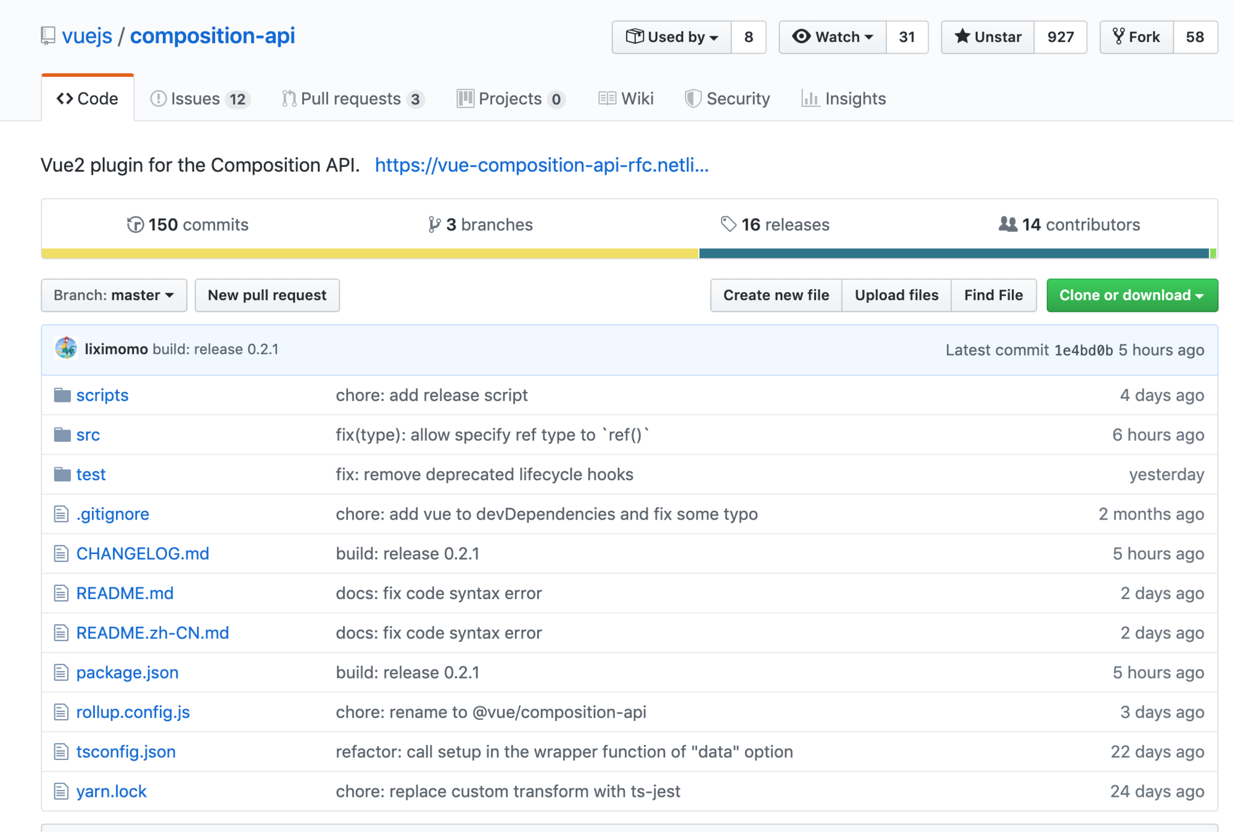Click the releases tag icon
Image resolution: width=1233 pixels, height=832 pixels.
728,224
